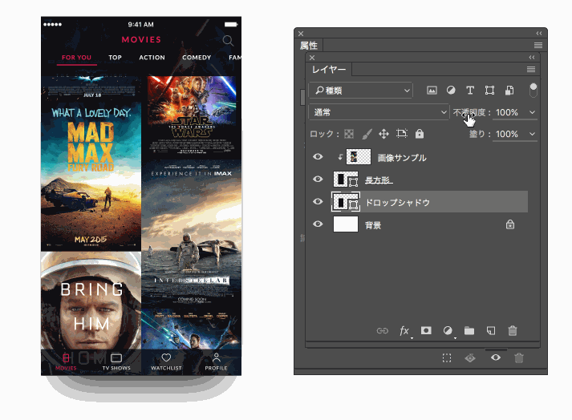Image resolution: width=572 pixels, height=420 pixels.
Task: Select the TOP tab in mockup
Action: click(x=115, y=57)
